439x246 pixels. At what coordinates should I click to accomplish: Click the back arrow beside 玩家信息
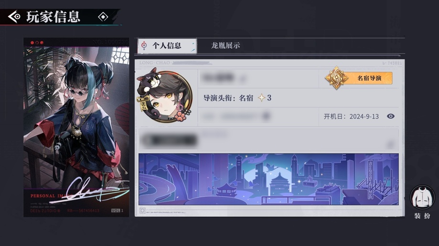(14, 17)
